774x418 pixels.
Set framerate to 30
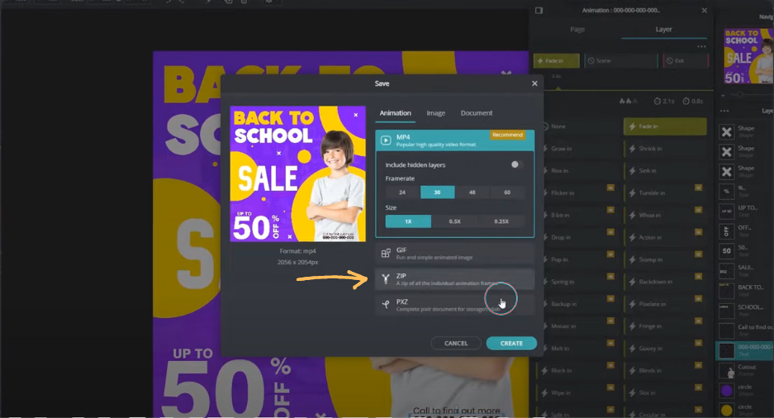click(x=437, y=192)
